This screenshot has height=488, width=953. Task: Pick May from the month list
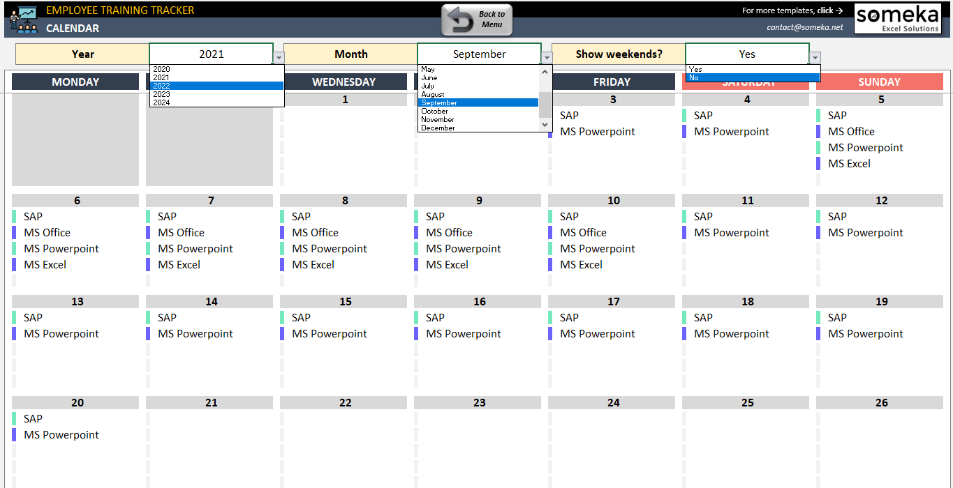click(x=479, y=69)
